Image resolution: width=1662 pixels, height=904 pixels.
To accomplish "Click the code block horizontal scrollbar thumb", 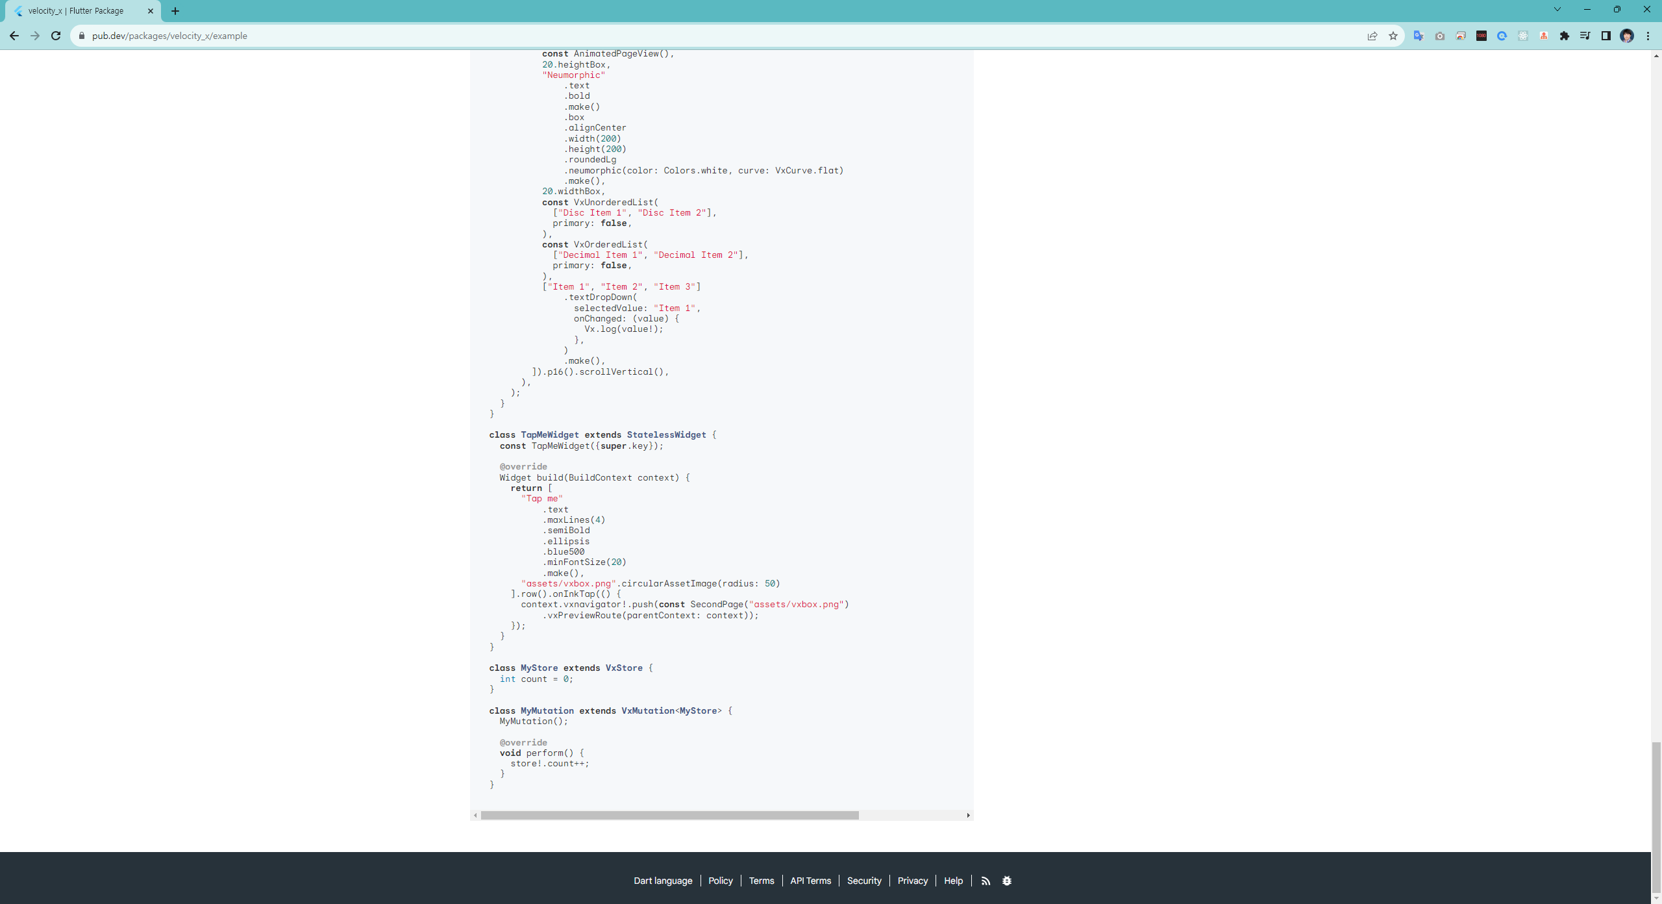I will tap(669, 815).
